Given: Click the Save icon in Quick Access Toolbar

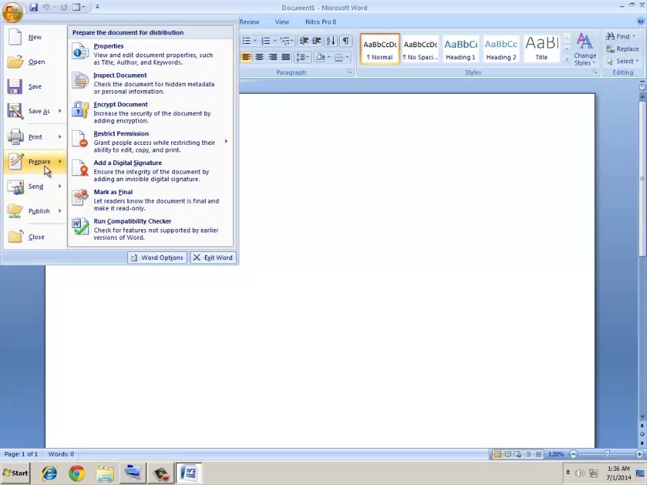Looking at the screenshot, I should pos(34,7).
